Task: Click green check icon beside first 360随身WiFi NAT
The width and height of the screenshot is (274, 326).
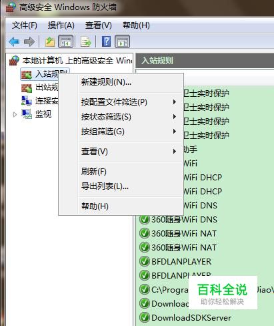Action: pos(145,234)
